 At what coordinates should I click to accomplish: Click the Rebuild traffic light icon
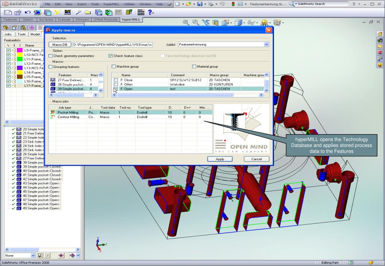pos(233,4)
